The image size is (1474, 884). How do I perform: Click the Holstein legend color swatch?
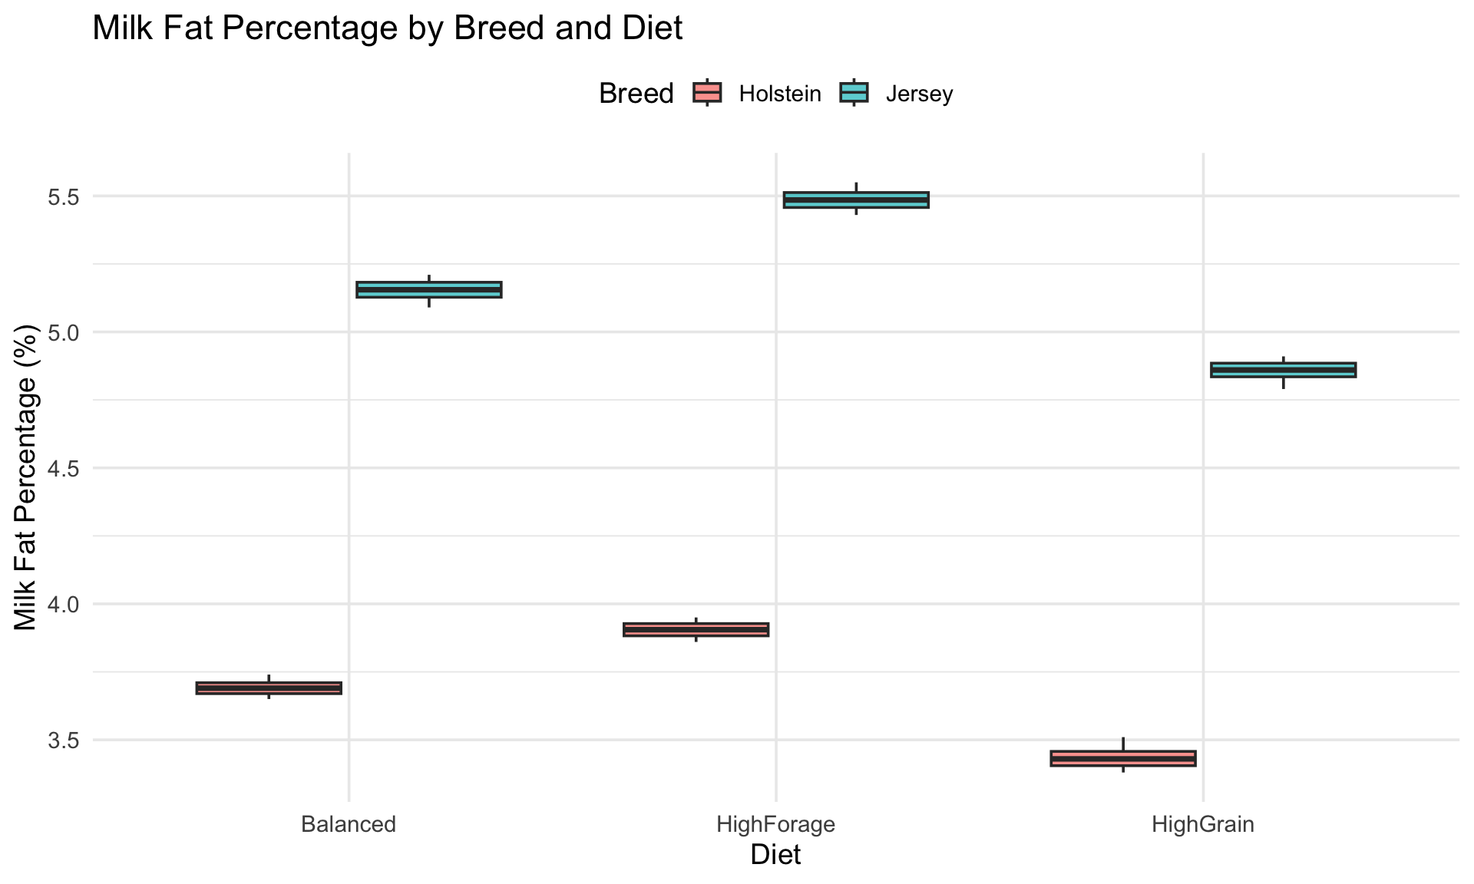pyautogui.click(x=707, y=93)
